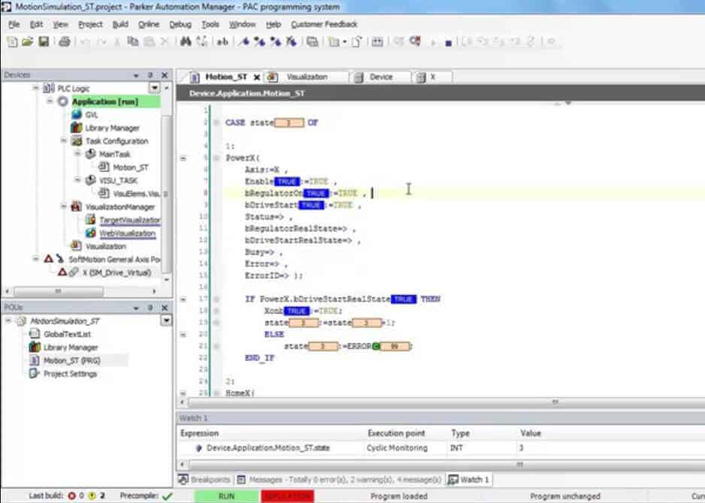Click the 'ab' replace toolbar icon
This screenshot has height=503, width=705.
tap(222, 42)
